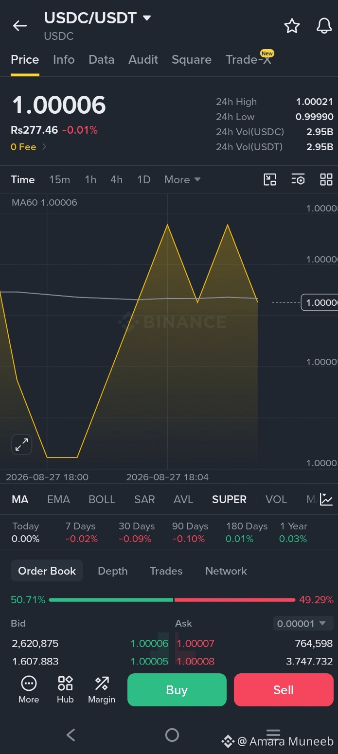
Task: Change the 0.00001 price precision dropdown
Action: tap(303, 623)
